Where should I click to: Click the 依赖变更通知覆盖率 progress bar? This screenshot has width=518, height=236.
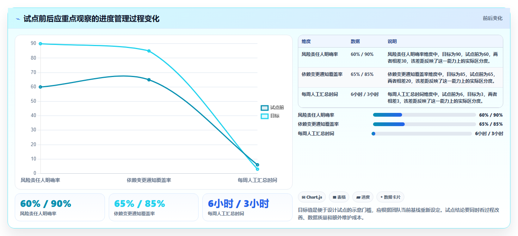coord(424,124)
